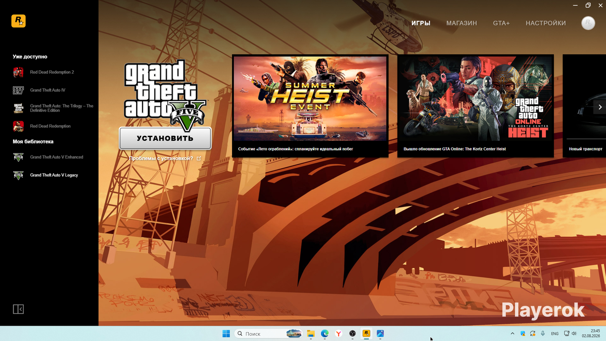Go to the GTA+ tab

pyautogui.click(x=501, y=23)
